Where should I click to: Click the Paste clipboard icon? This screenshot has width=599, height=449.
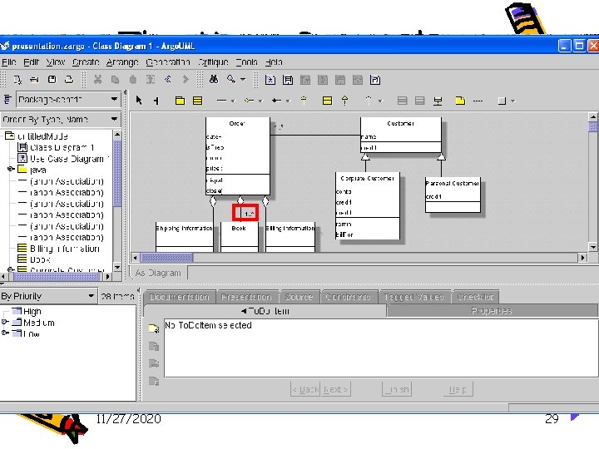tap(132, 80)
